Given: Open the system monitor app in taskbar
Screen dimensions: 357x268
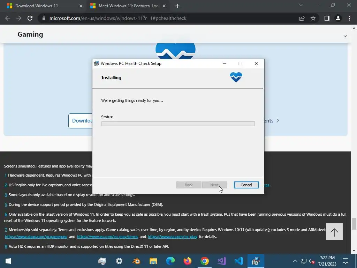Looking at the screenshot, I should click(x=102, y=261).
